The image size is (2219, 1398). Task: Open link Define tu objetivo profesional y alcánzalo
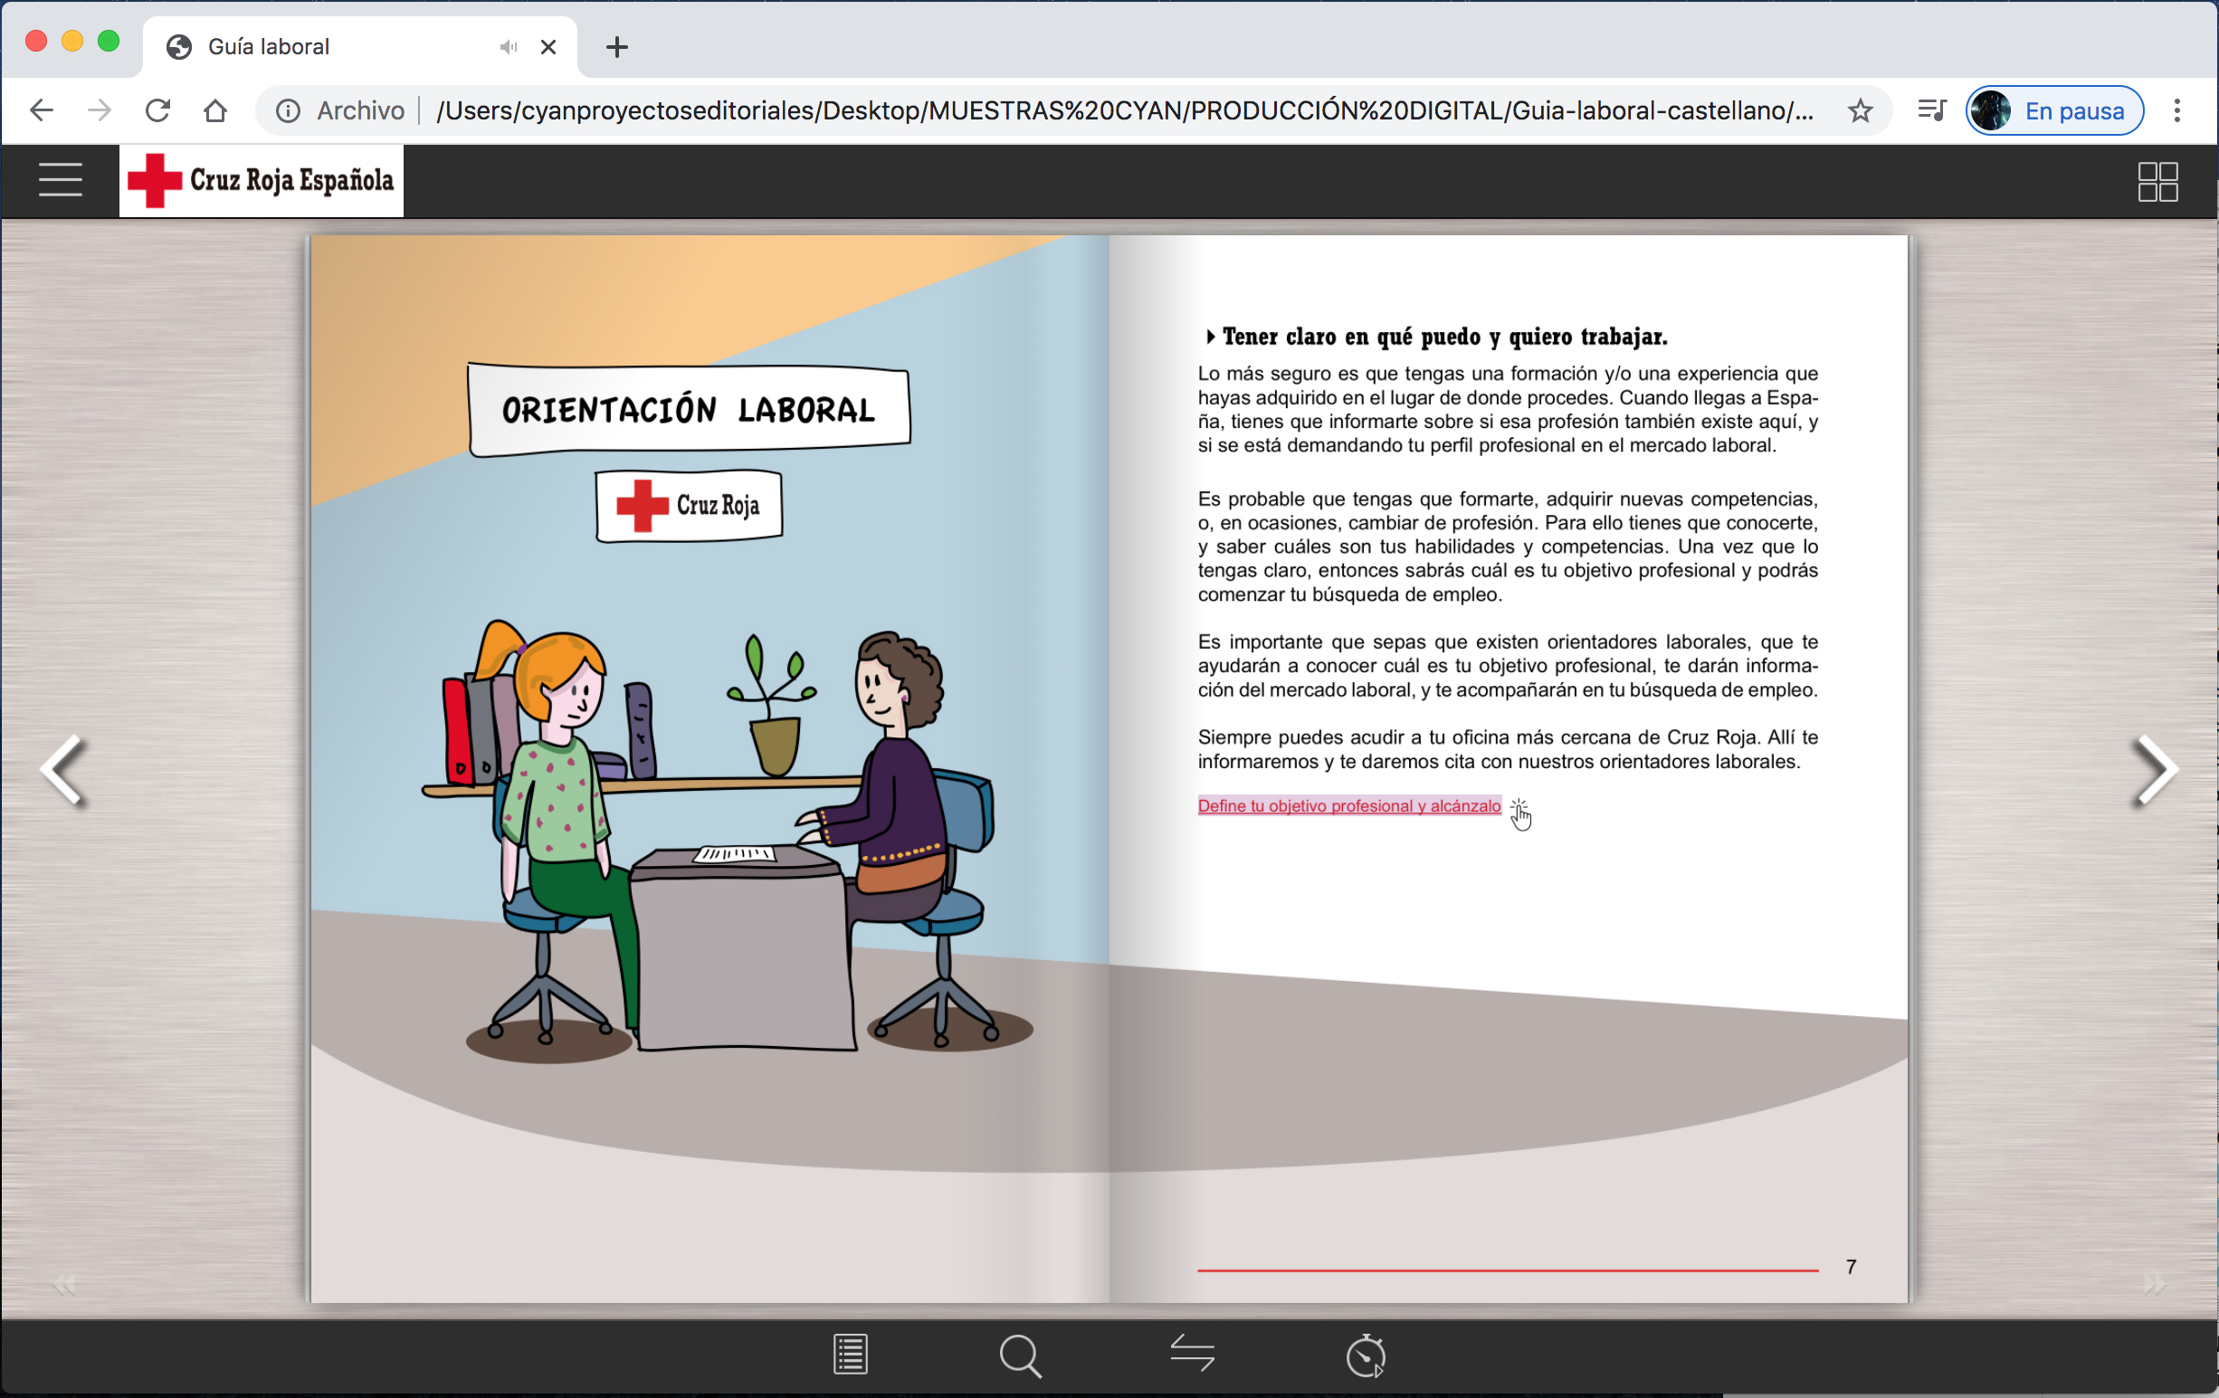[x=1349, y=806]
